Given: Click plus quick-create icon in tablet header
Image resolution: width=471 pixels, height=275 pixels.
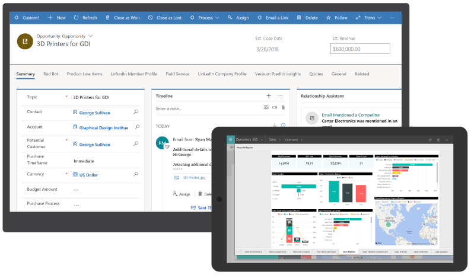Looking at the screenshot, I should click(x=447, y=140).
